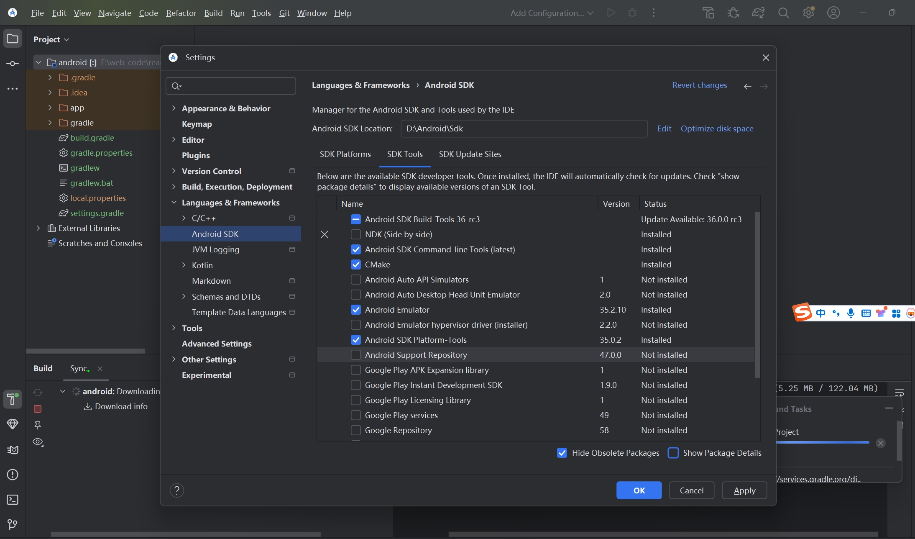Open the Git menu
This screenshot has height=539, width=915.
click(x=284, y=13)
